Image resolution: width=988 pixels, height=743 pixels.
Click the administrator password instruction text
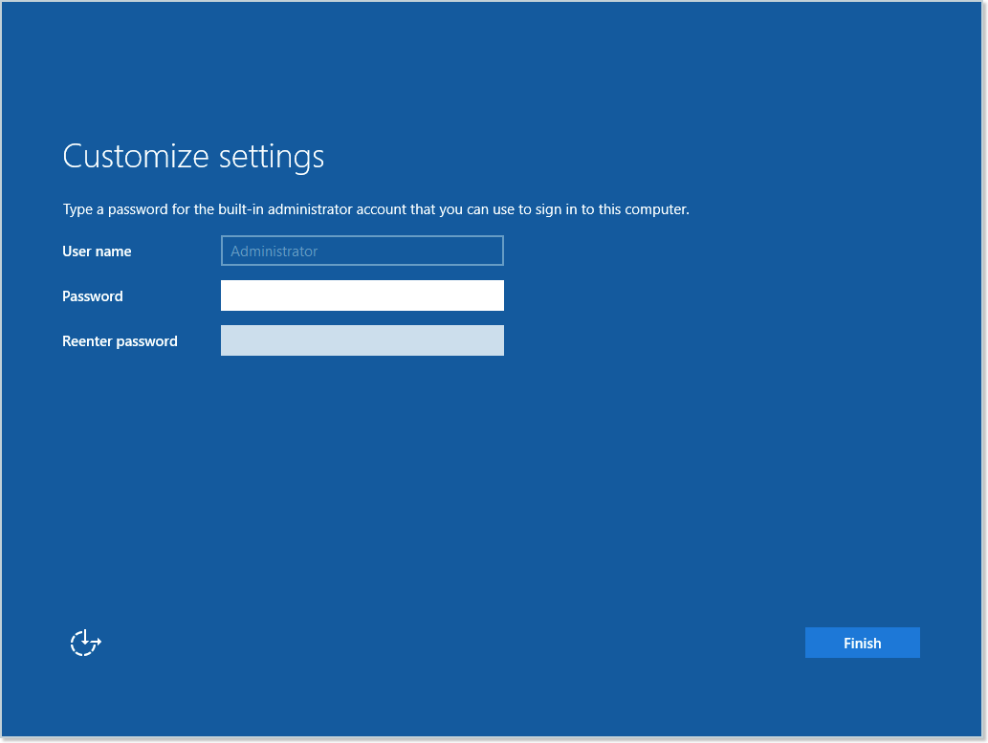tap(375, 209)
